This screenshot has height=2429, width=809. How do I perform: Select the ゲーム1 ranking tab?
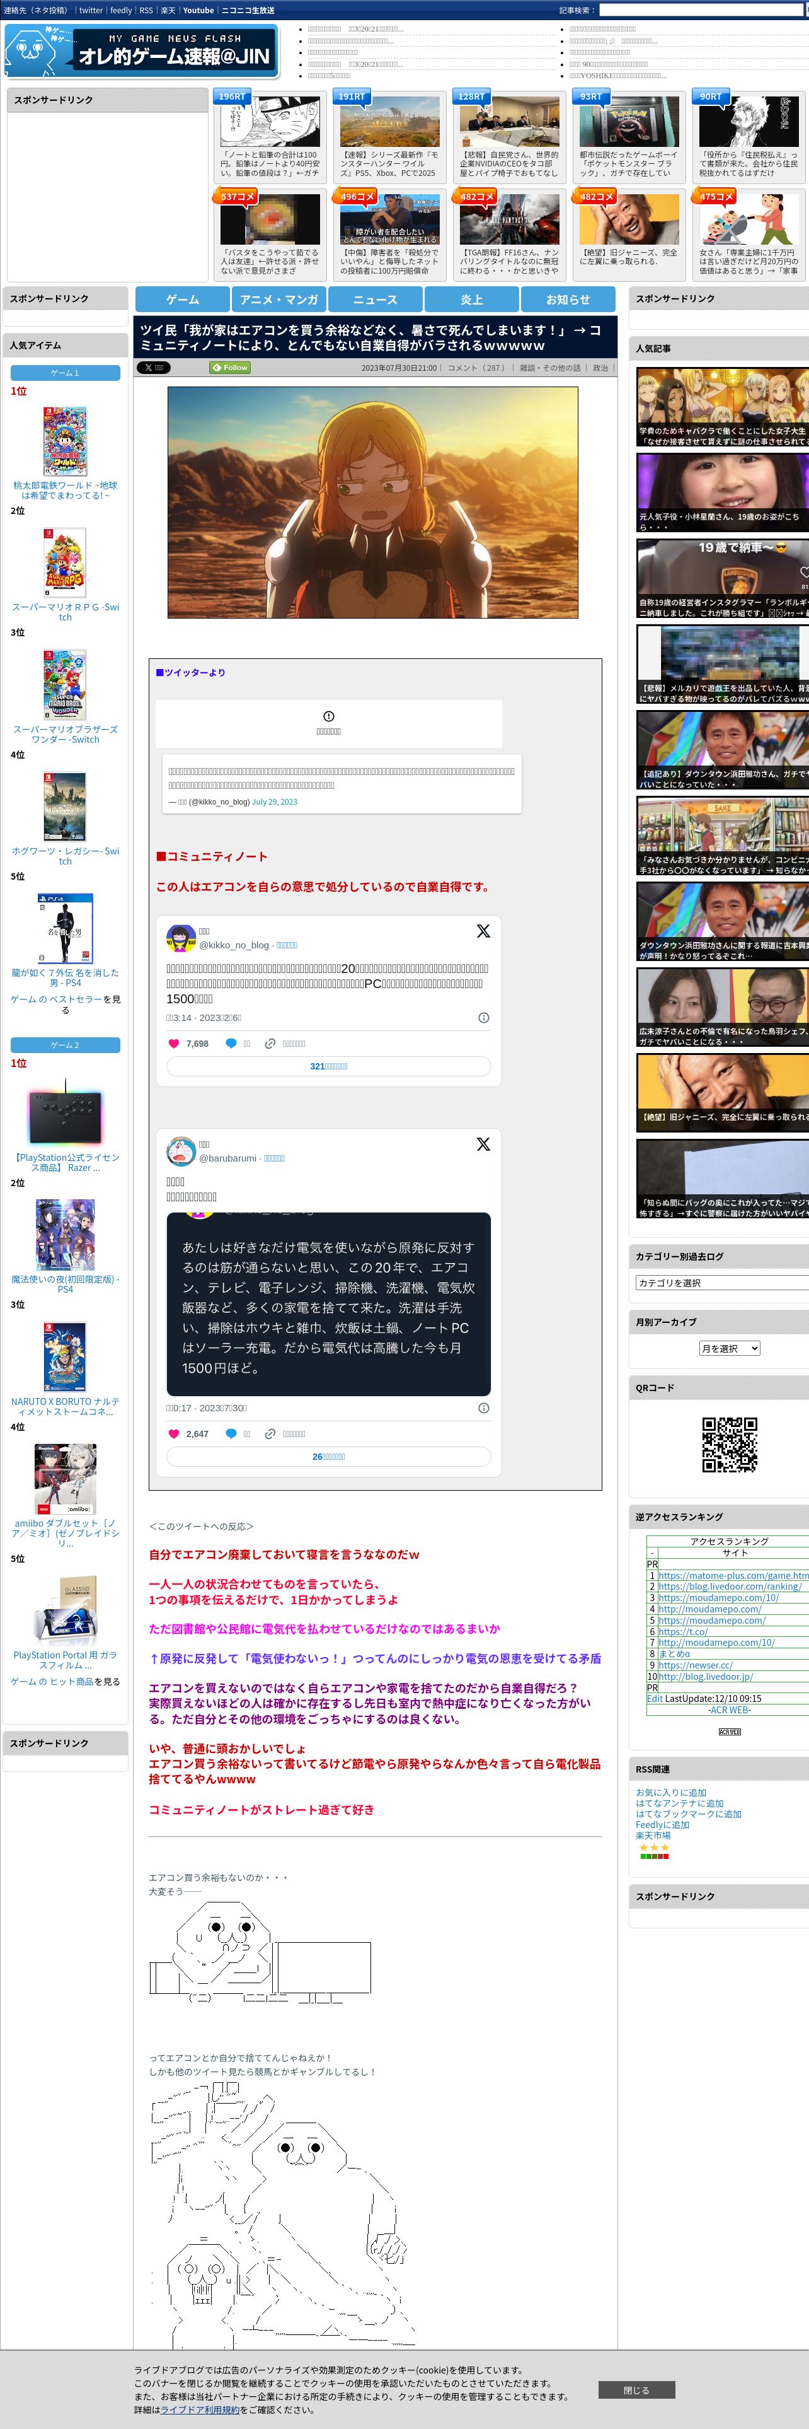(x=65, y=373)
